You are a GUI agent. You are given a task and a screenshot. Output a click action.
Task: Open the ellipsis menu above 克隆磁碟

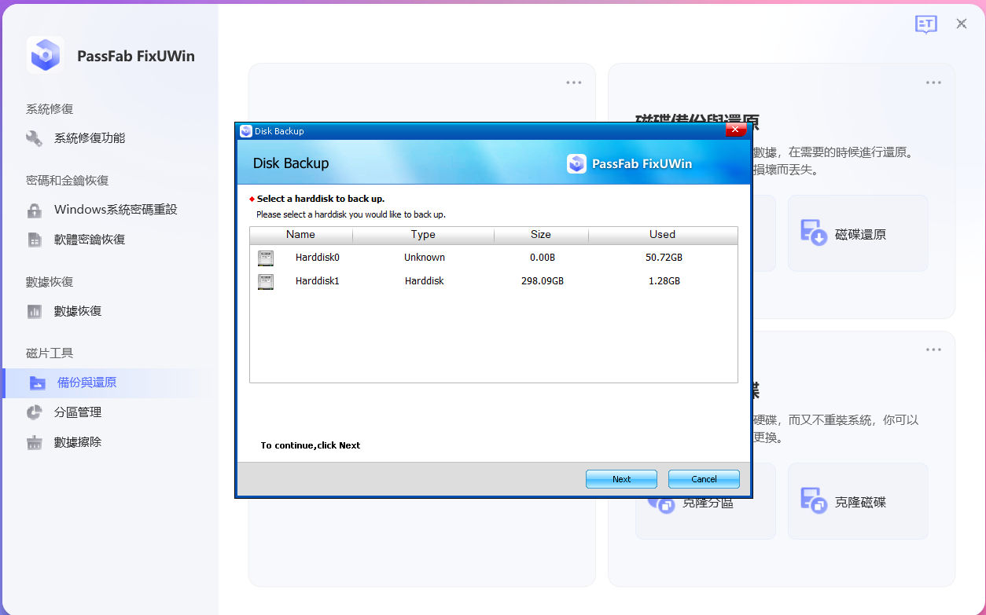(x=933, y=349)
